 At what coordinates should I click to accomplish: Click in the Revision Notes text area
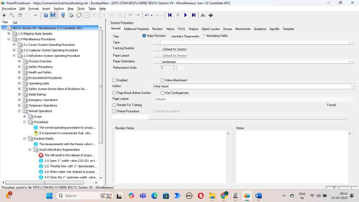(x=171, y=157)
